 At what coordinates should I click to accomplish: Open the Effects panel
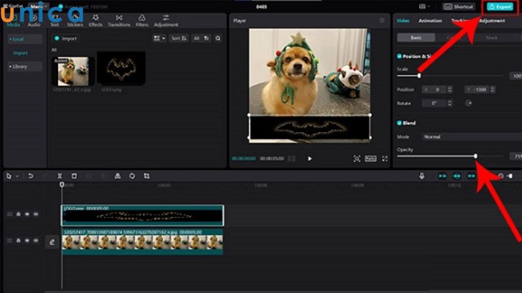point(95,20)
